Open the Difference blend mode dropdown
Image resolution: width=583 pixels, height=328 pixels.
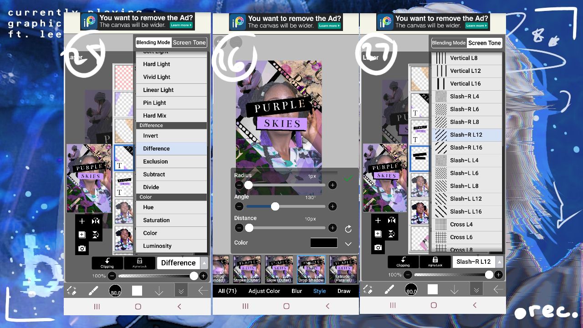pyautogui.click(x=182, y=263)
